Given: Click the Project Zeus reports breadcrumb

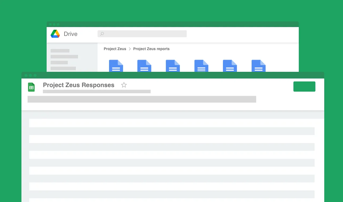Looking at the screenshot, I should pyautogui.click(x=151, y=49).
